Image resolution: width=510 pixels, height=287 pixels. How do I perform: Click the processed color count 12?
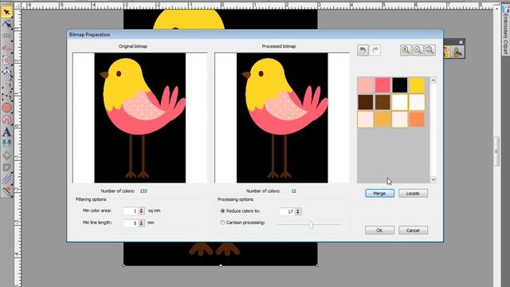coord(293,191)
